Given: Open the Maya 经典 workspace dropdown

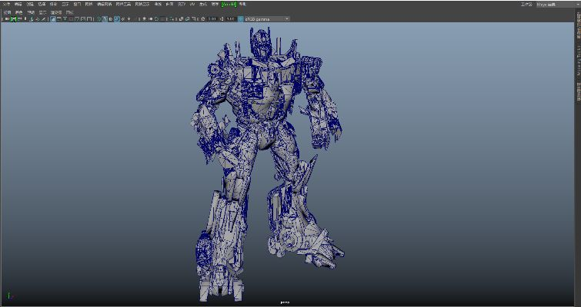Looking at the screenshot, I should 557,4.
